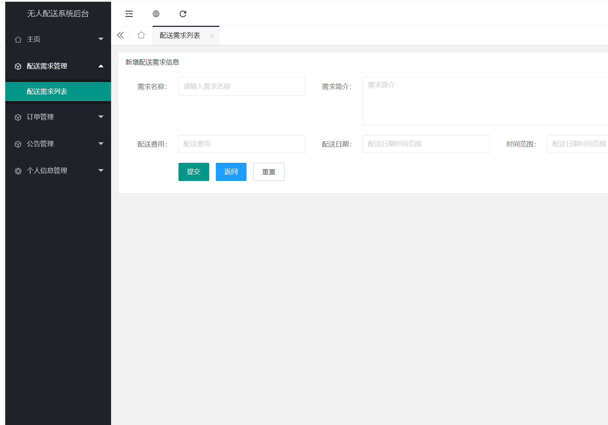The image size is (608, 425).
Task: Go to the home tab icon
Action: point(141,35)
